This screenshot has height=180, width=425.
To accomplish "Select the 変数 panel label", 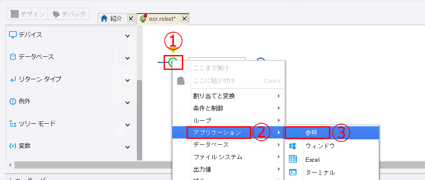I will point(24,146).
